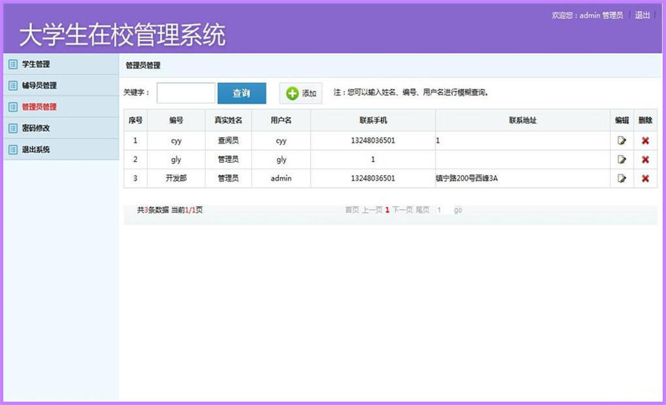Open the 辅导员管理 menu item
666x405 pixels.
[61, 86]
